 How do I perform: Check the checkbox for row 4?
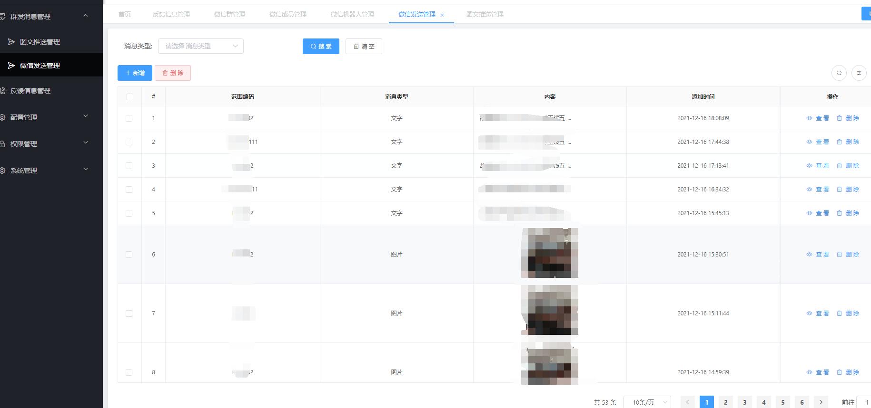(x=129, y=190)
